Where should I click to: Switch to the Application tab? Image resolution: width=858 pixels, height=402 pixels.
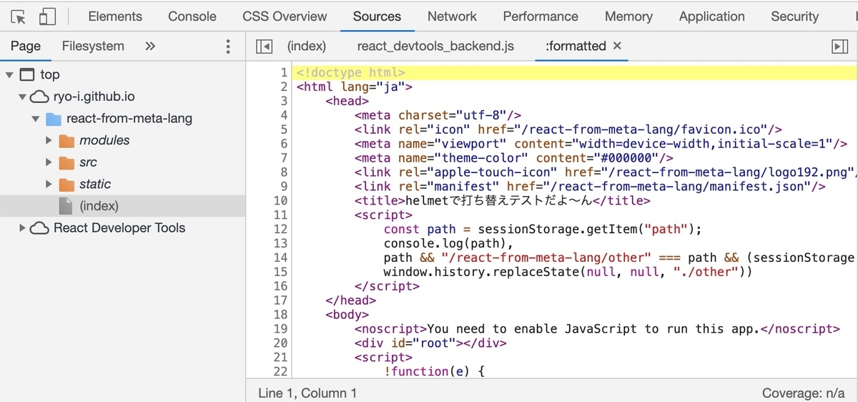coord(711,16)
